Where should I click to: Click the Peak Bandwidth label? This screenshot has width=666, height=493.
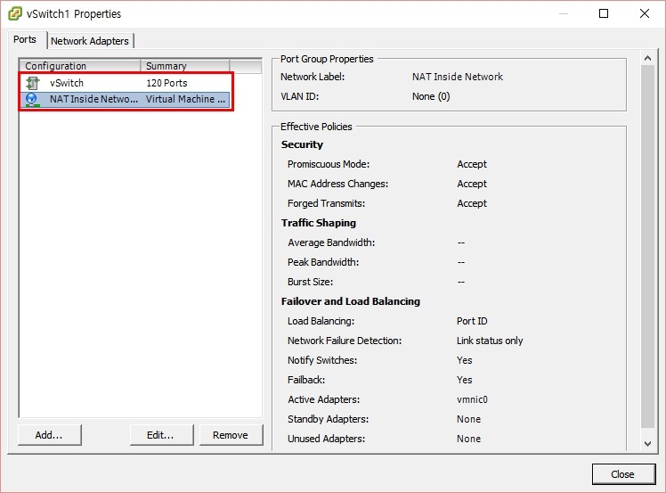(x=323, y=262)
